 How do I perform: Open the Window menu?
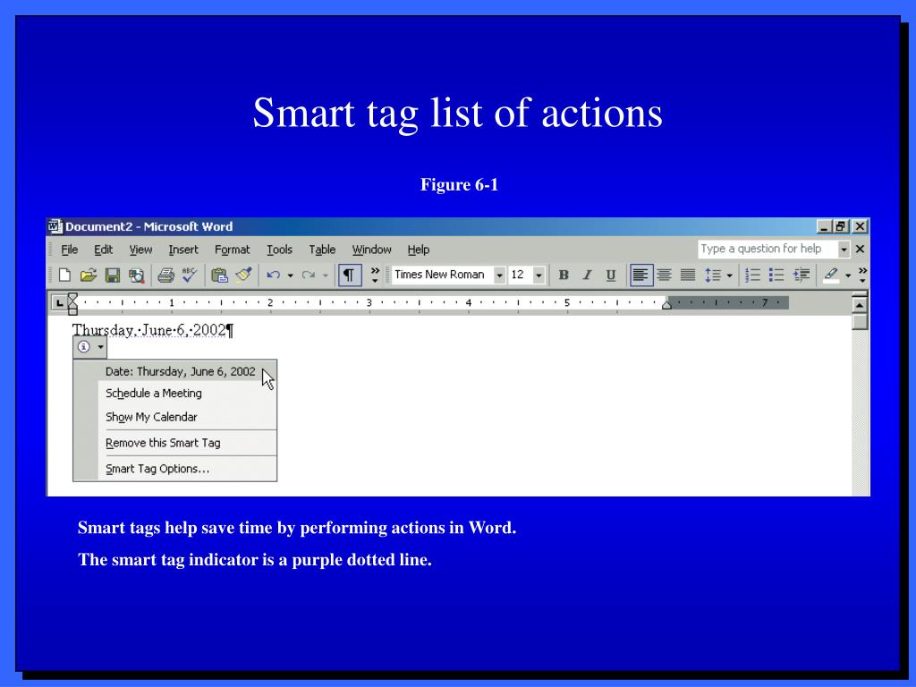click(371, 250)
